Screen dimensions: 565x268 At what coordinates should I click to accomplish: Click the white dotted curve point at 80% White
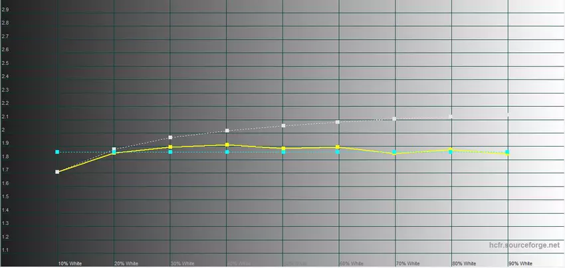click(451, 117)
